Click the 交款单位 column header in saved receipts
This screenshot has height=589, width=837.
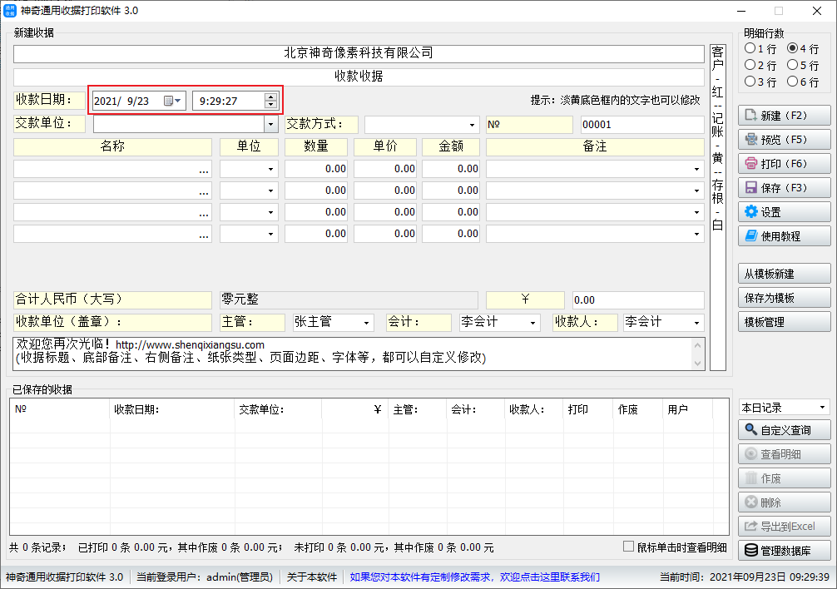278,410
